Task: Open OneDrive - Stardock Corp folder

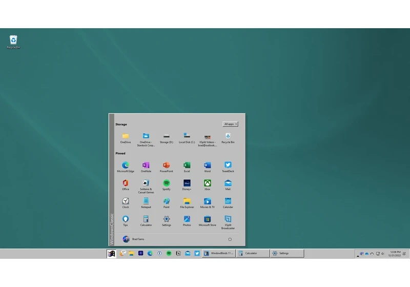Action: point(146,139)
